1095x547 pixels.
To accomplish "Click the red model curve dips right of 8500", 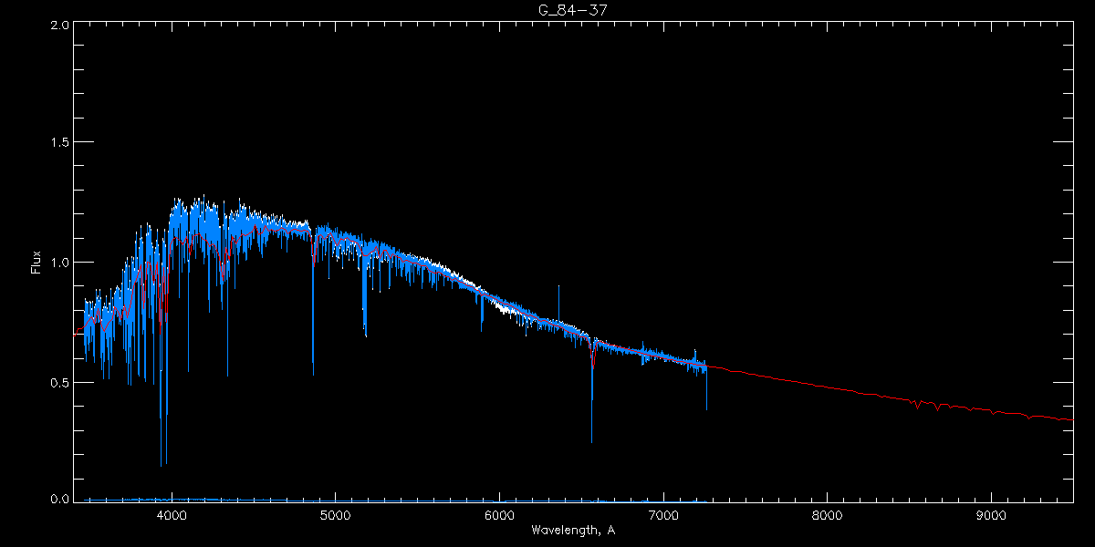I will pos(917,407).
